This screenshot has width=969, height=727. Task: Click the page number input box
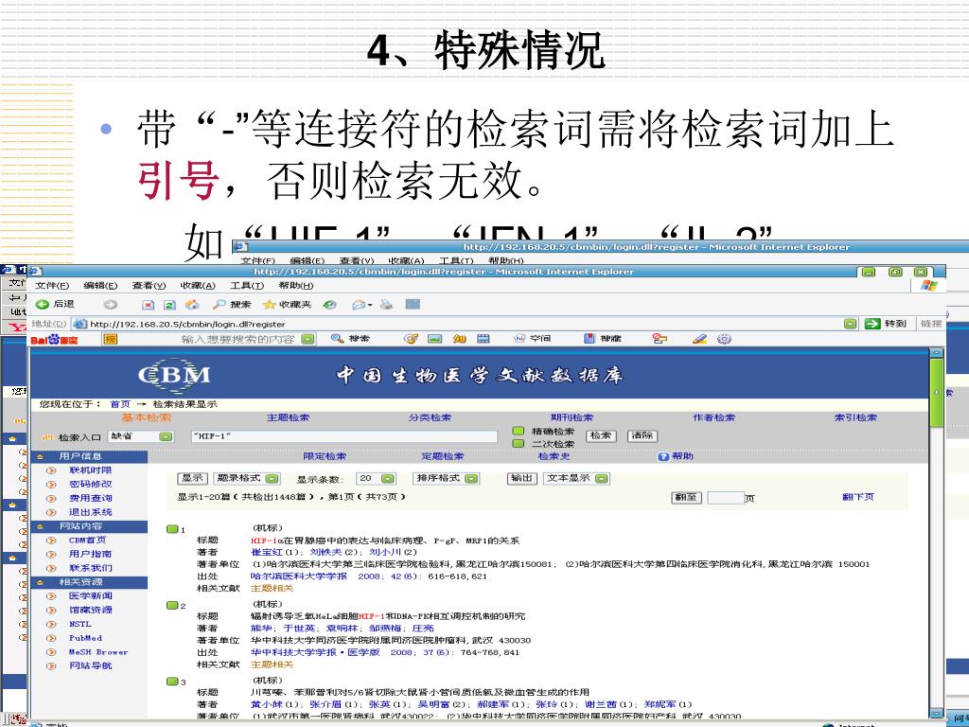coord(726,498)
